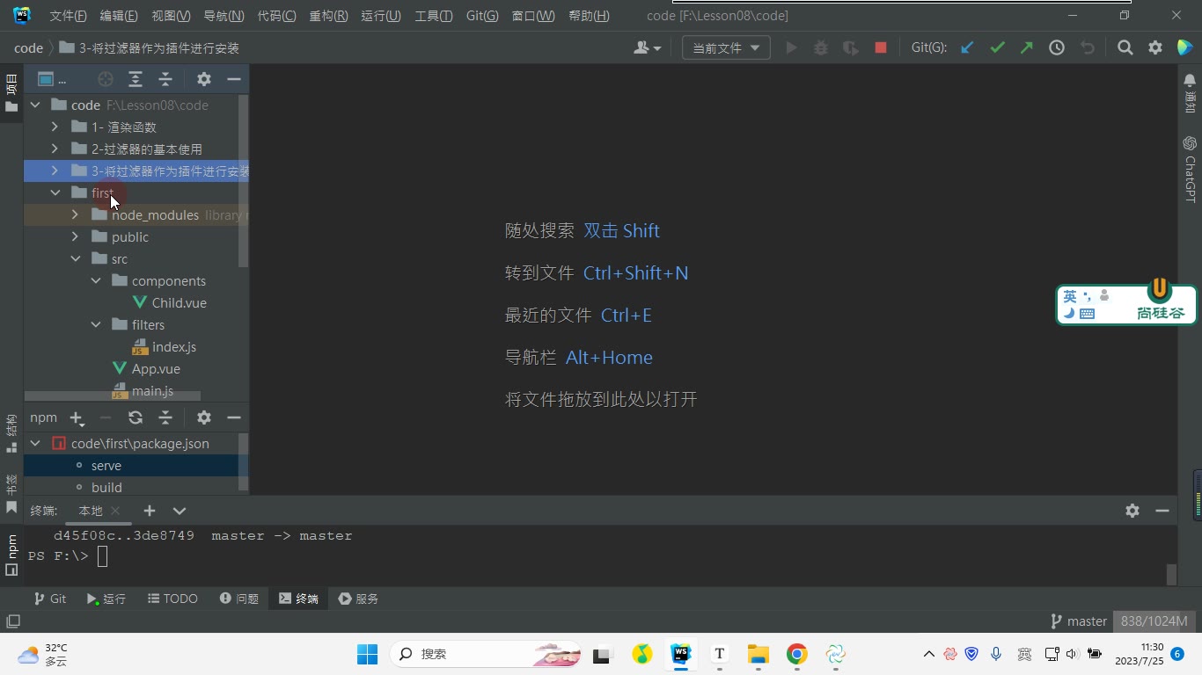This screenshot has width=1202, height=675.
Task: Collapse all in project panel toolbar
Action: [x=165, y=79]
